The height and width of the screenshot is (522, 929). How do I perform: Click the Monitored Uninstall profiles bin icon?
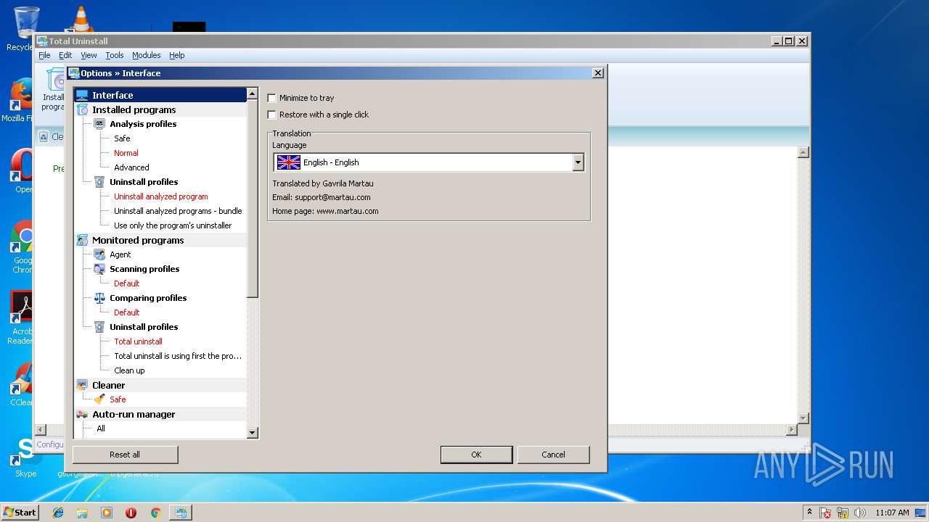click(99, 327)
